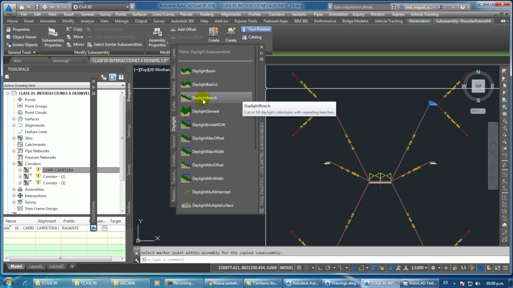The image size is (513, 288).
Task: Click the Copy subassembly tool
Action: (x=75, y=29)
